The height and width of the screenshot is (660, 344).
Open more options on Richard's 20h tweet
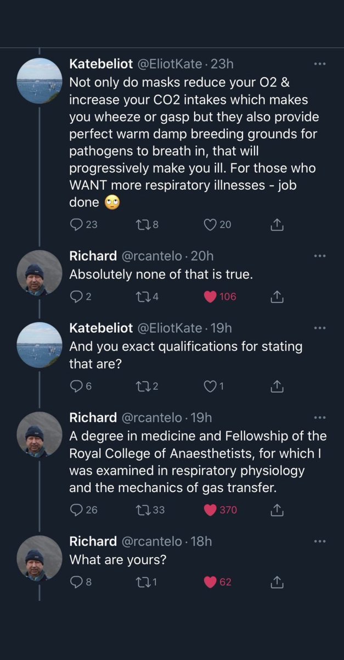pyautogui.click(x=319, y=256)
